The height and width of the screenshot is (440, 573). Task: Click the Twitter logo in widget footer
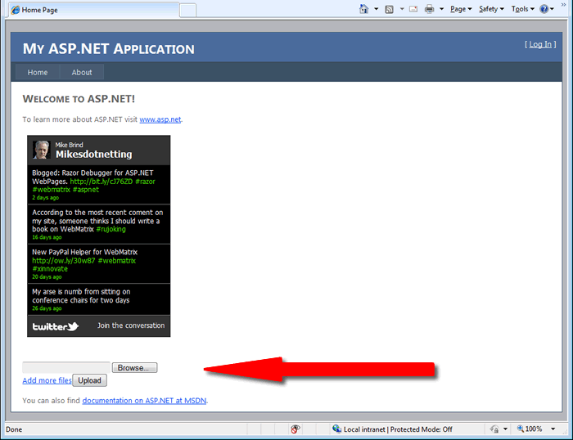tap(56, 326)
